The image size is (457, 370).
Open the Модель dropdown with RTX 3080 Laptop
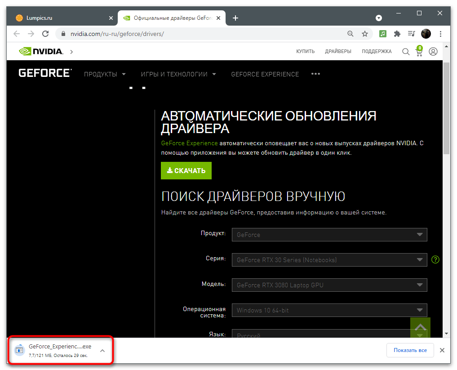(329, 285)
